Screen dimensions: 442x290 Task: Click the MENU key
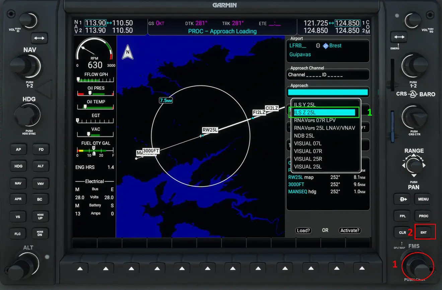pos(423,199)
